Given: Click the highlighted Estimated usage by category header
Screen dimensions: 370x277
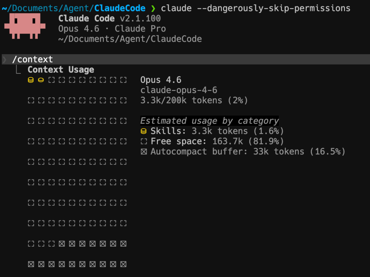Looking at the screenshot, I should (209, 121).
